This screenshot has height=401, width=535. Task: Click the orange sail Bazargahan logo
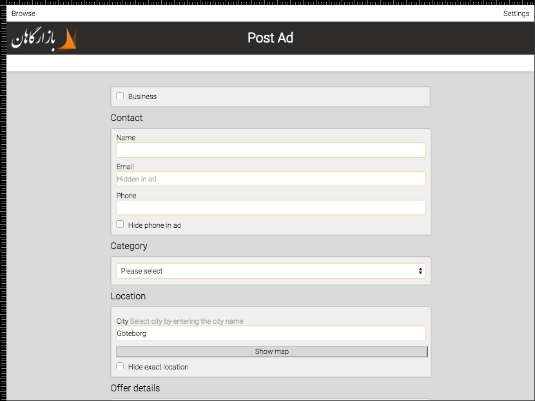coord(44,39)
